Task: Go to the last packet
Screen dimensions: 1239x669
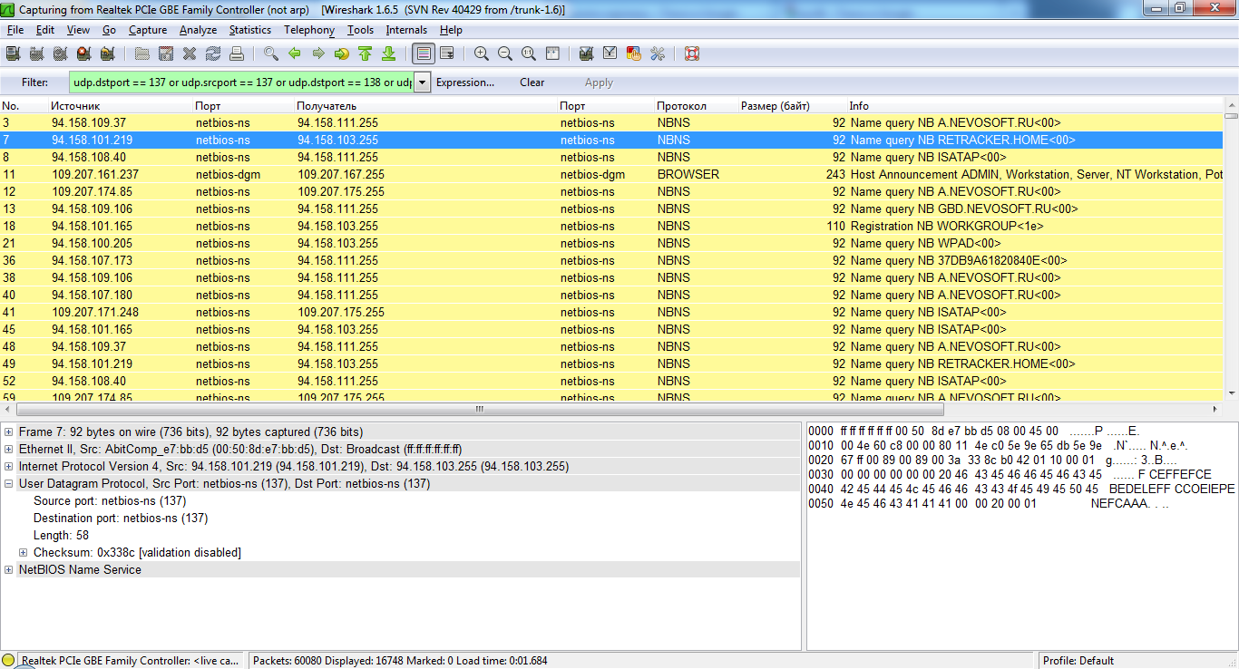Action: (x=389, y=53)
